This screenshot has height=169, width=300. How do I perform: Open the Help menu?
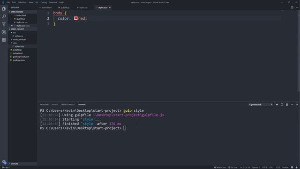click(x=61, y=2)
